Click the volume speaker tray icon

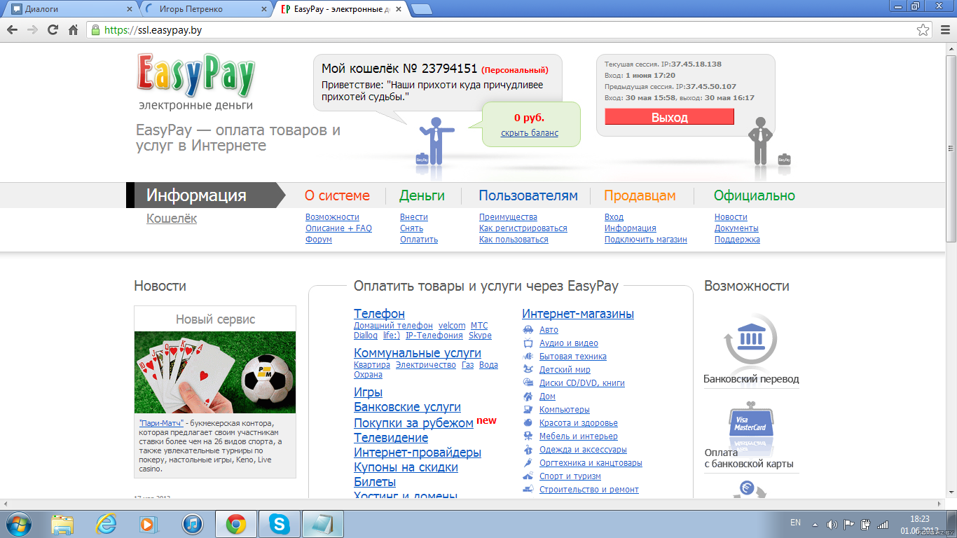tap(832, 523)
